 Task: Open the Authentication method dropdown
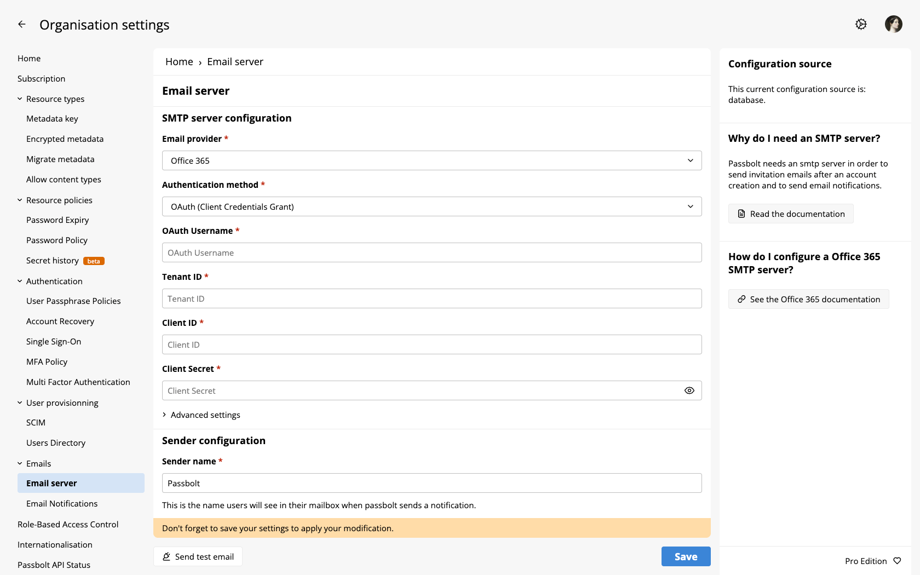[x=432, y=206]
